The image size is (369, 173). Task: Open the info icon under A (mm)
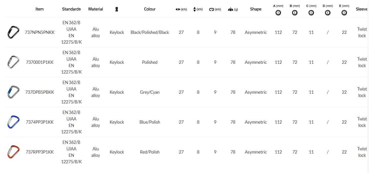point(278,13)
